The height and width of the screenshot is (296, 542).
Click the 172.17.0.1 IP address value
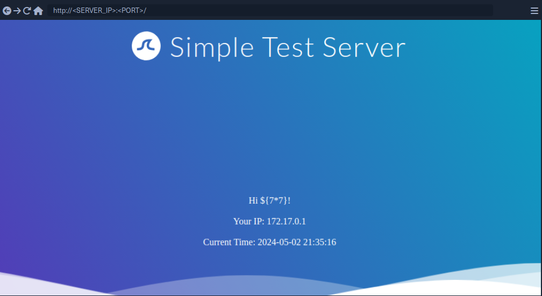287,221
